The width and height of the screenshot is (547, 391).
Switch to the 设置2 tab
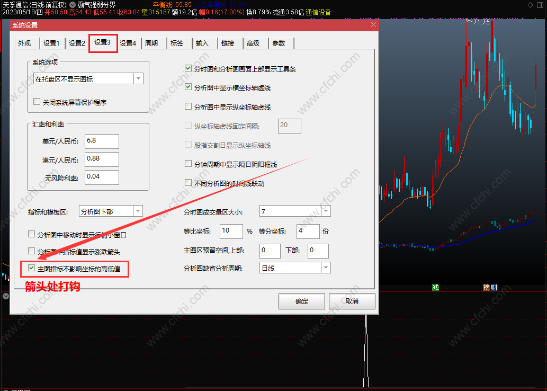[77, 43]
